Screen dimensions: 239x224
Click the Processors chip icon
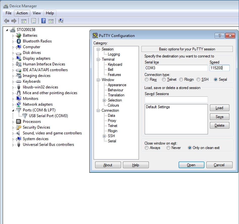pos(19,122)
